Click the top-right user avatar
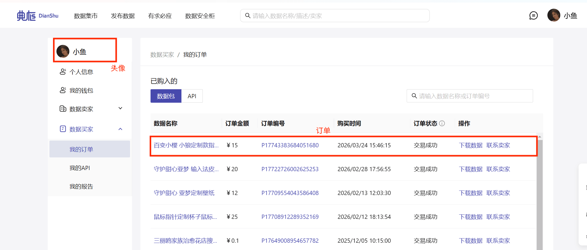Screen dimensions: 587x250 (554, 15)
